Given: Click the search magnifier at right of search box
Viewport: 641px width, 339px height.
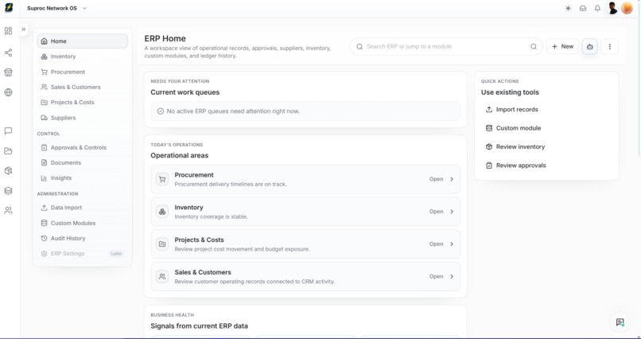Looking at the screenshot, I should point(534,47).
